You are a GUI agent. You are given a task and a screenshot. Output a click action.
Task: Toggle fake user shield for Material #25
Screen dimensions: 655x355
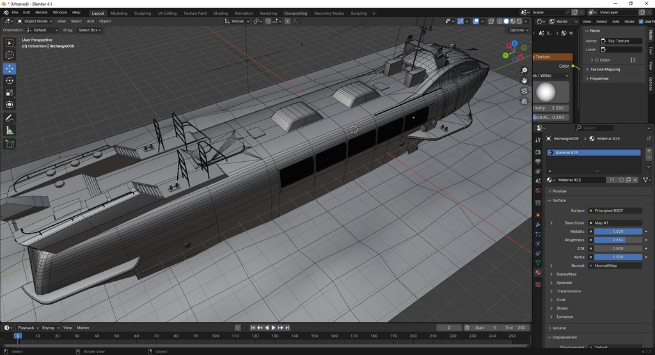tap(621, 180)
